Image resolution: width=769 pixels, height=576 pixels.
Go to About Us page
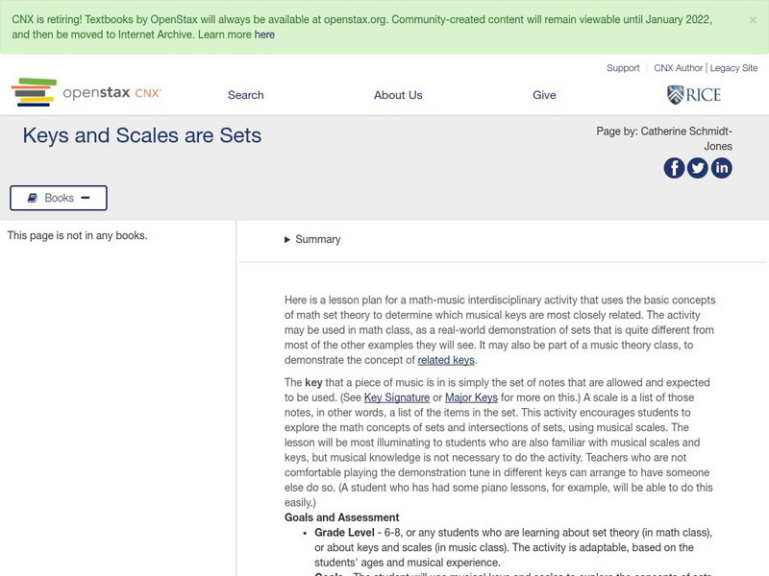(398, 95)
